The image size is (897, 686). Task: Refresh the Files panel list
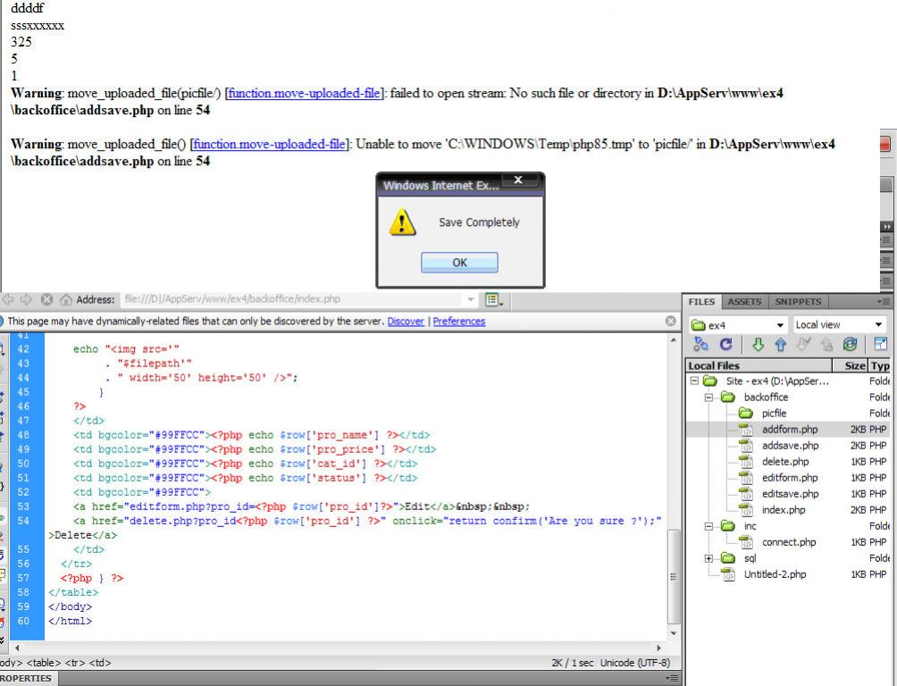[x=726, y=344]
